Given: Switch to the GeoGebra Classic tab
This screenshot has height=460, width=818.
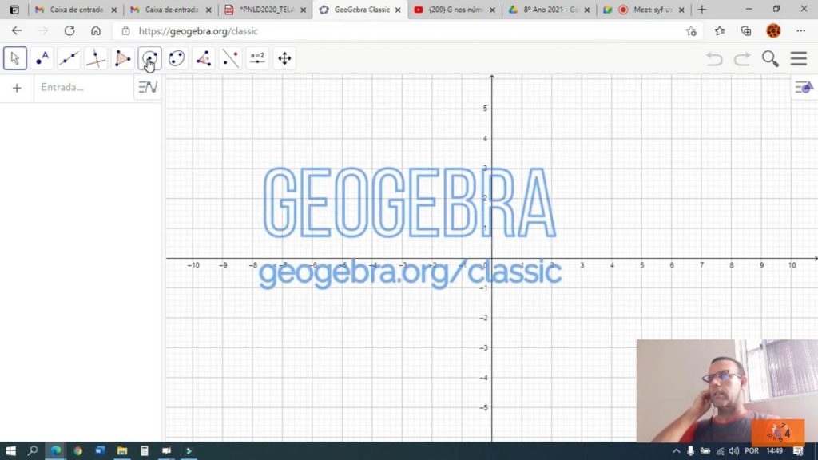Looking at the screenshot, I should (360, 10).
